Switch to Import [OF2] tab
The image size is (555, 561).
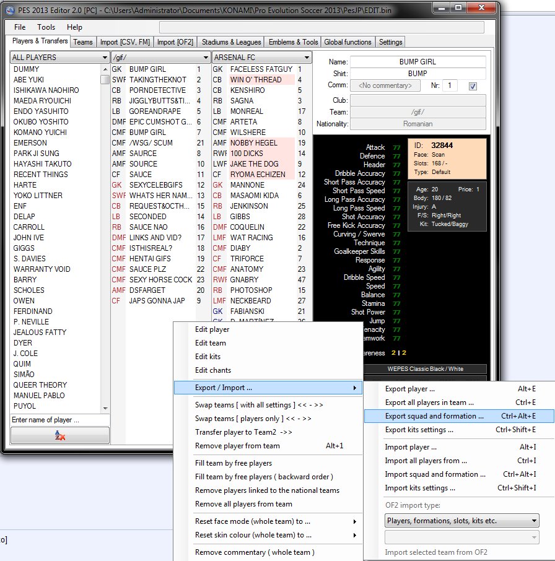(x=175, y=42)
